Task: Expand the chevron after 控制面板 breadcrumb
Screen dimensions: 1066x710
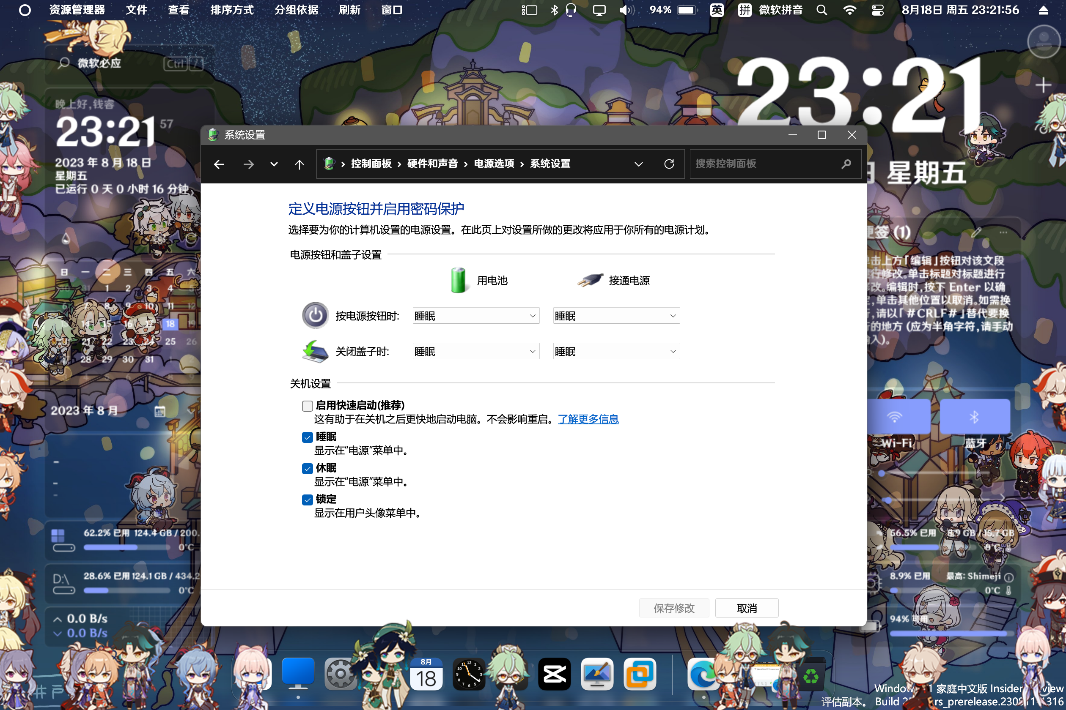Action: [399, 164]
